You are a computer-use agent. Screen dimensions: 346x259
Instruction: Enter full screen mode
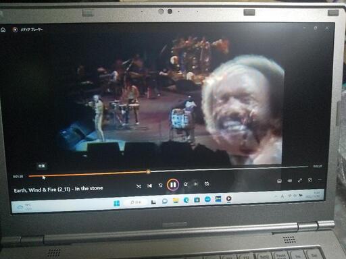click(x=300, y=180)
